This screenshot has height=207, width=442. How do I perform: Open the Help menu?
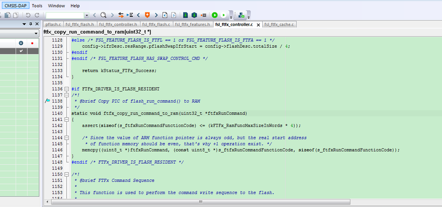tap(75, 6)
